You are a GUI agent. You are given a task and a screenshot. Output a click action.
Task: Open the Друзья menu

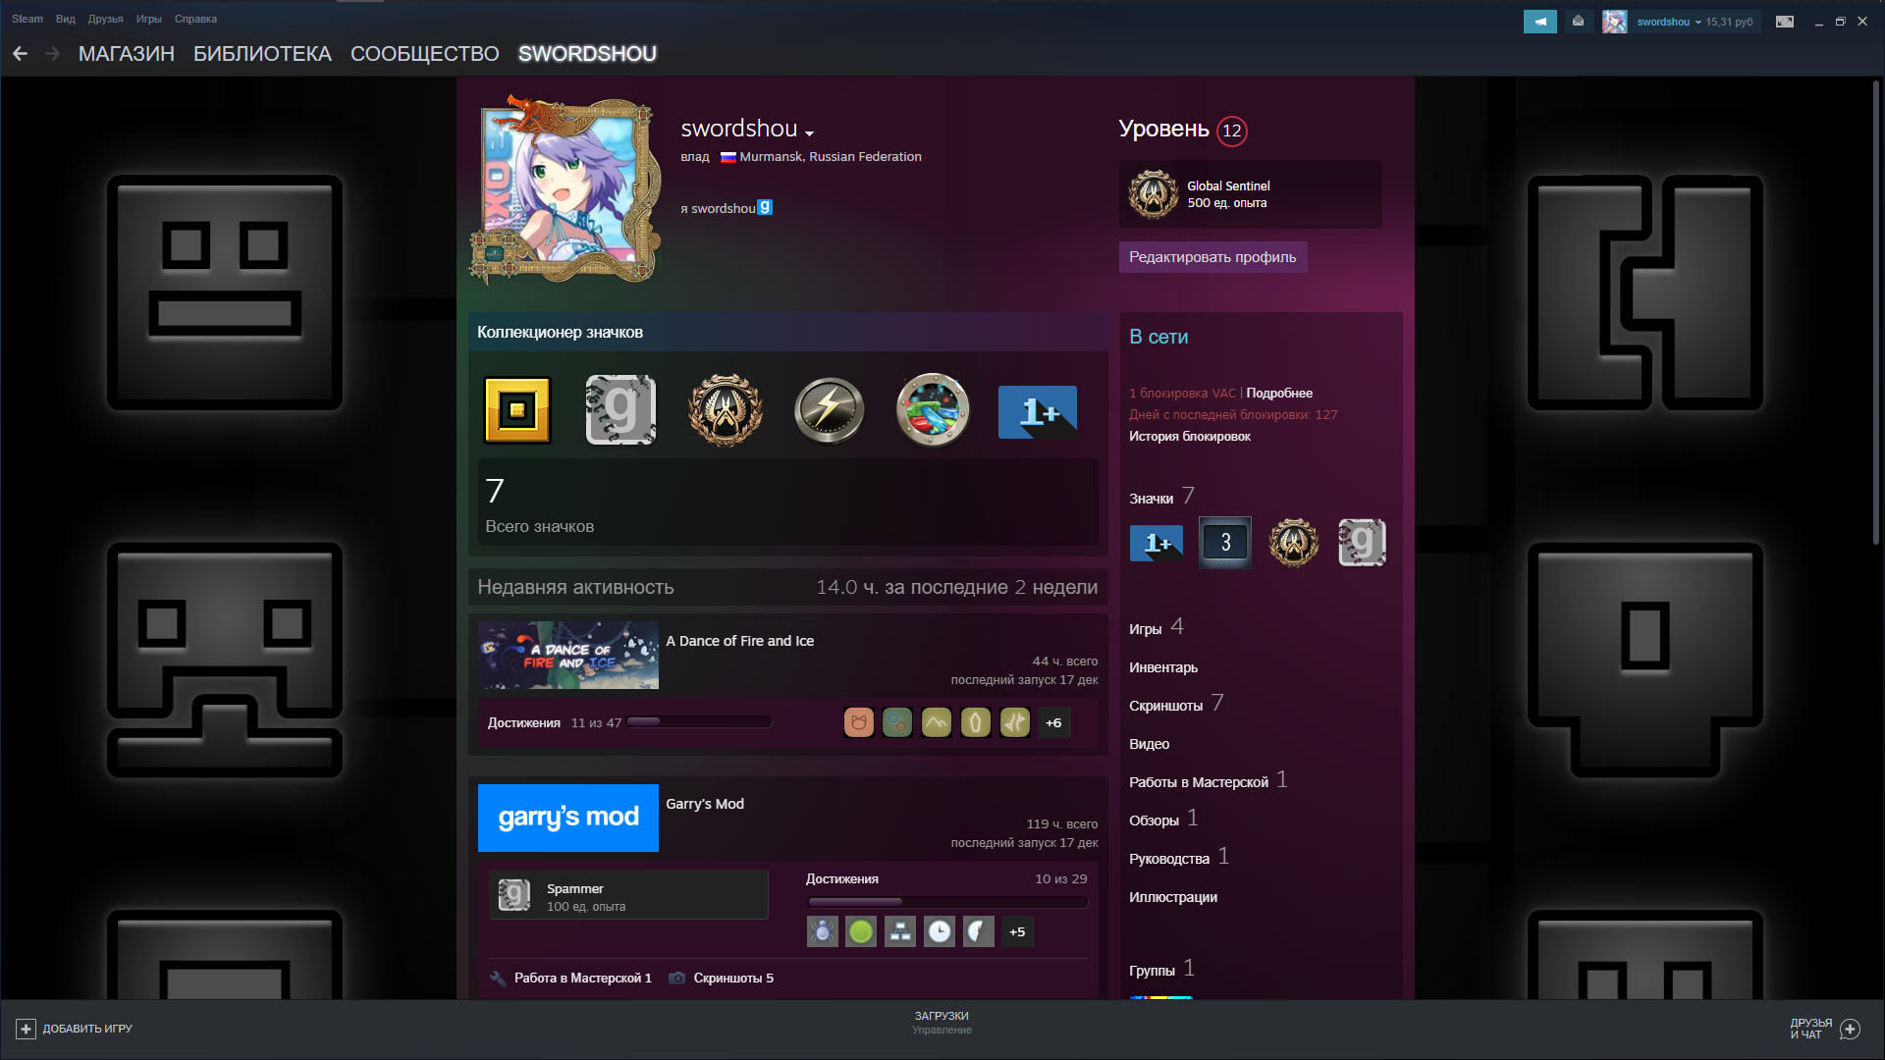click(105, 19)
